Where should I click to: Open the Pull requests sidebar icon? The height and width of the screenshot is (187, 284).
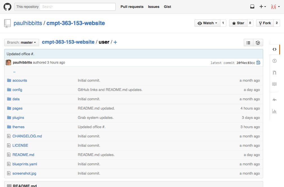(x=274, y=72)
